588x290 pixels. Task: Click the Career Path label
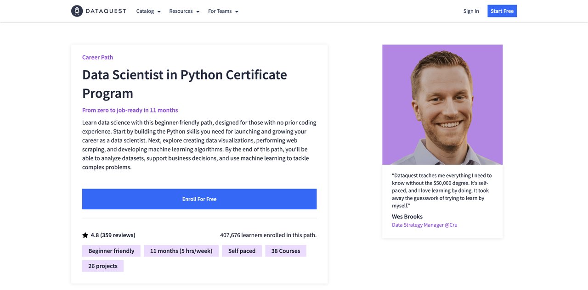pos(97,57)
